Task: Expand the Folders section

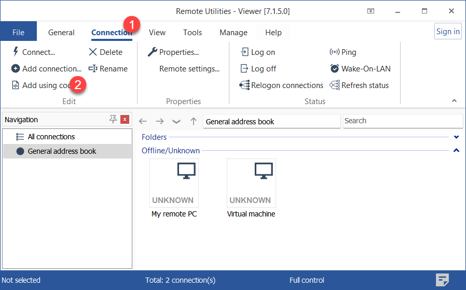Action: [457, 137]
